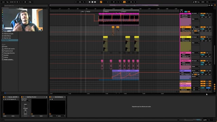The image size is (217, 122).
Task: Click the Break 2 locator
Action: pyautogui.click(x=106, y=12)
